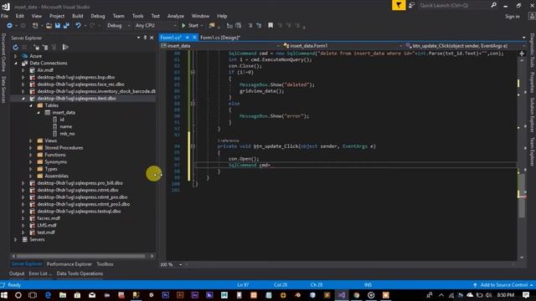Open the Error List panel tab
The image size is (536, 301).
[x=40, y=273]
